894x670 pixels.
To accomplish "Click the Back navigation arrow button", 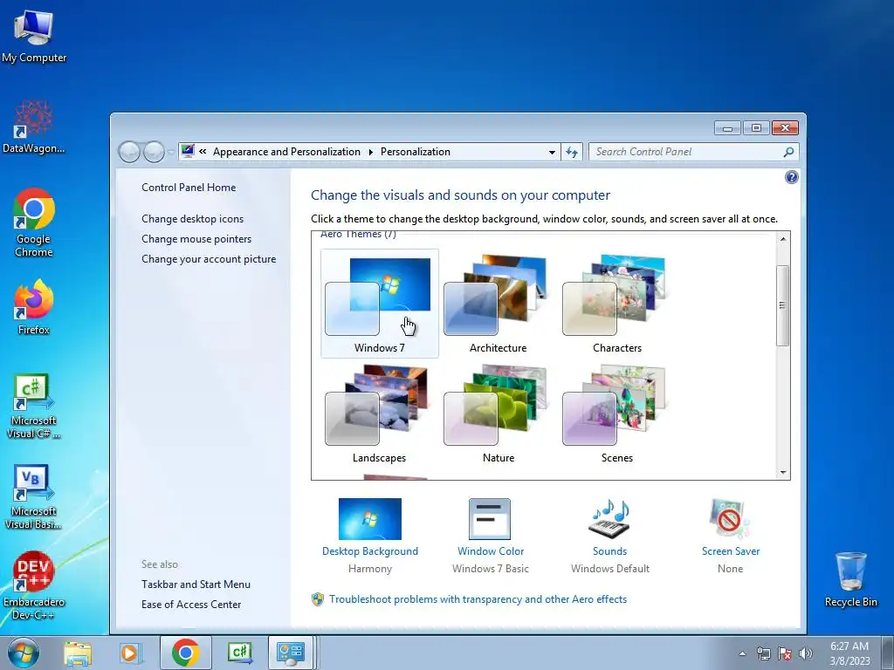I will (x=129, y=152).
